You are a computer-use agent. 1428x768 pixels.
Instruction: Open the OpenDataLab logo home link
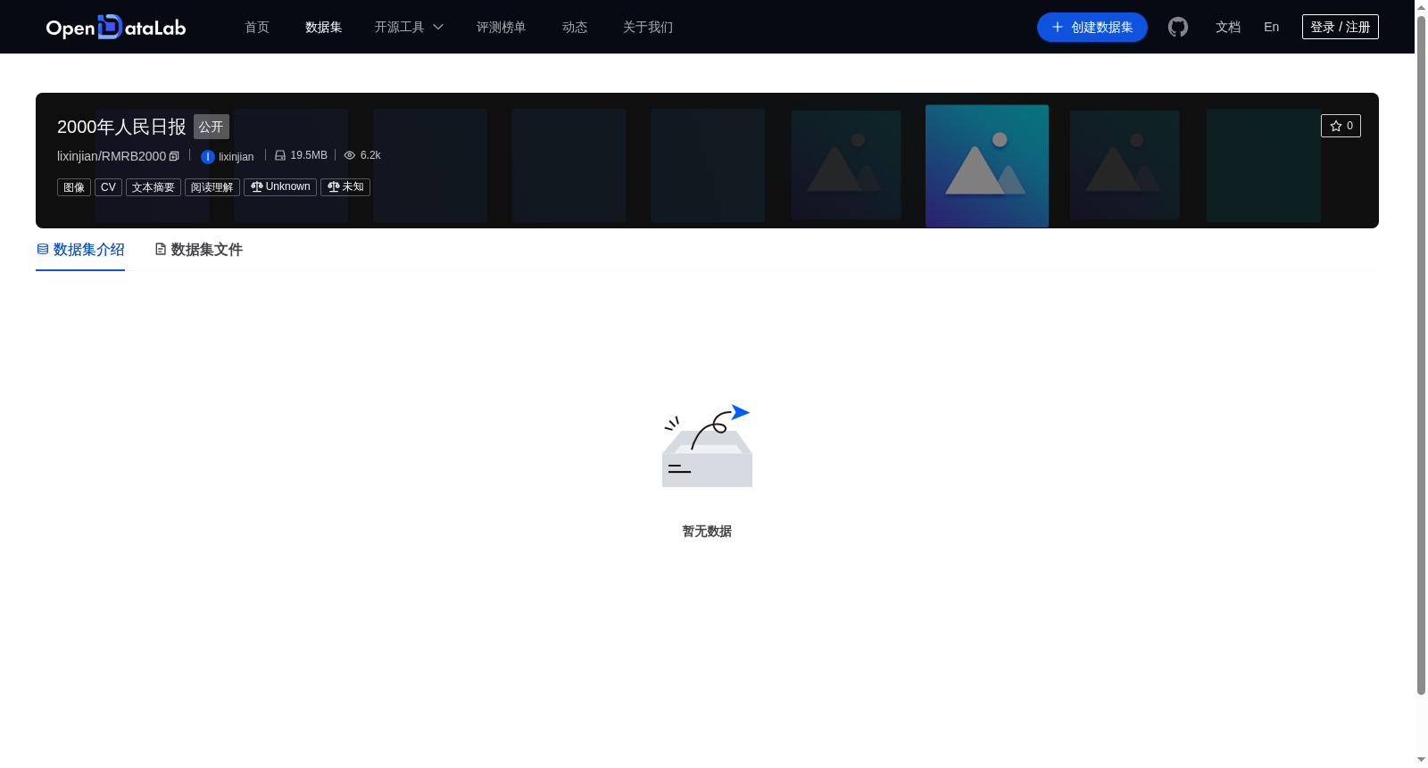tap(116, 28)
